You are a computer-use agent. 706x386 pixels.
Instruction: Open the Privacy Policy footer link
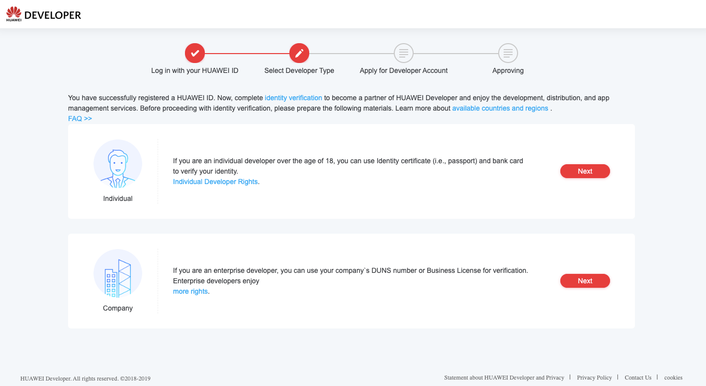(x=594, y=378)
